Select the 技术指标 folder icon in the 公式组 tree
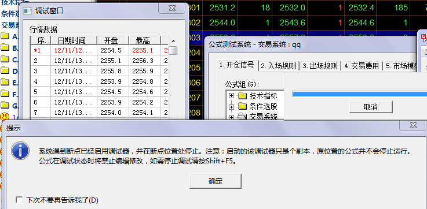The height and width of the screenshot is (209, 427). 242,95
